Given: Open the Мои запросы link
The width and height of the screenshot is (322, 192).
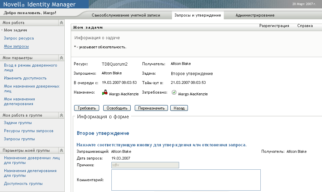Looking at the screenshot, I should [x=16, y=47].
